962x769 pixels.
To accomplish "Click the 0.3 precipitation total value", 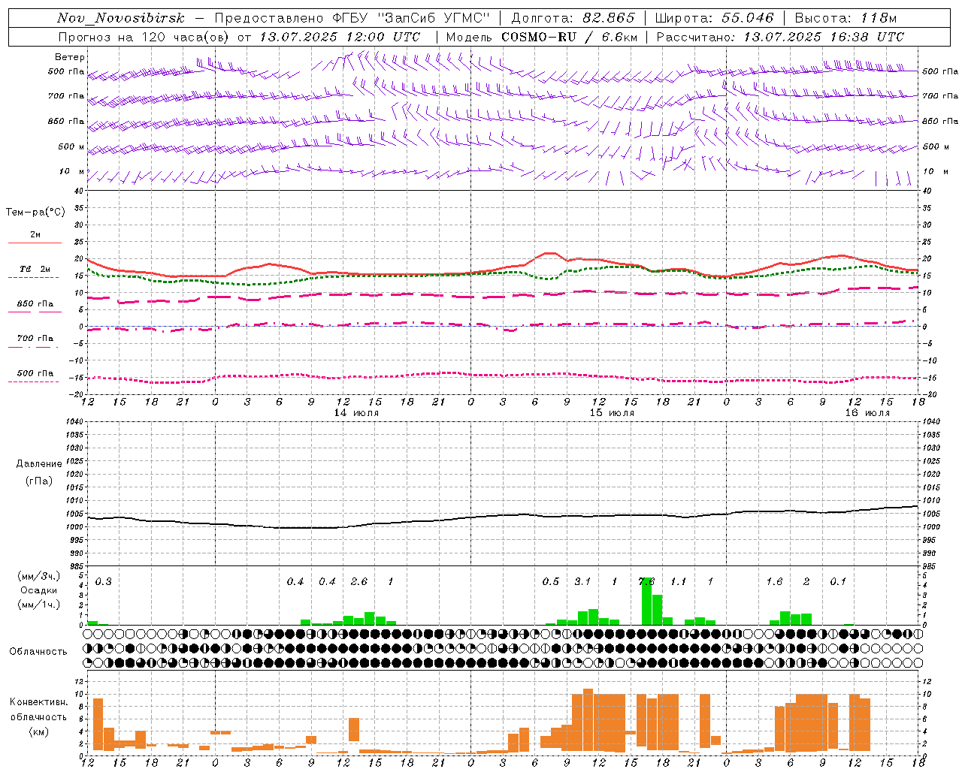I will click(x=103, y=582).
